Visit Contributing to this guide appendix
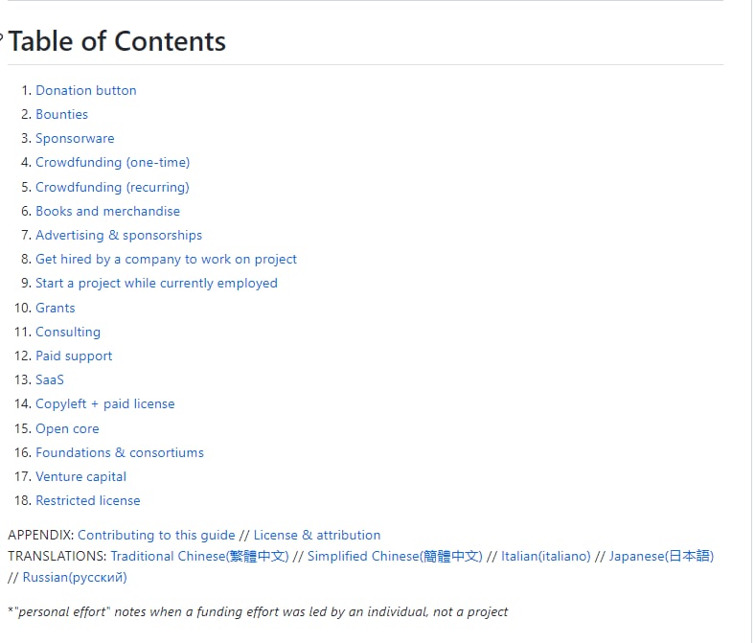The width and height of the screenshot is (755, 643). click(156, 535)
